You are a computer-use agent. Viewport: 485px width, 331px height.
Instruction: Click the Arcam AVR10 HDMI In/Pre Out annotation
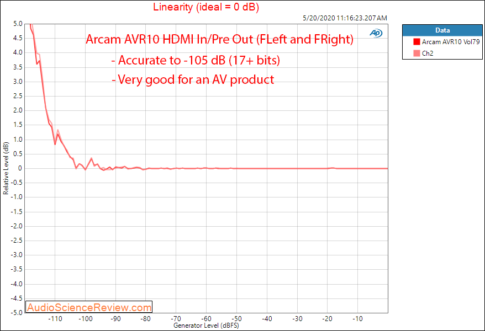pyautogui.click(x=220, y=39)
